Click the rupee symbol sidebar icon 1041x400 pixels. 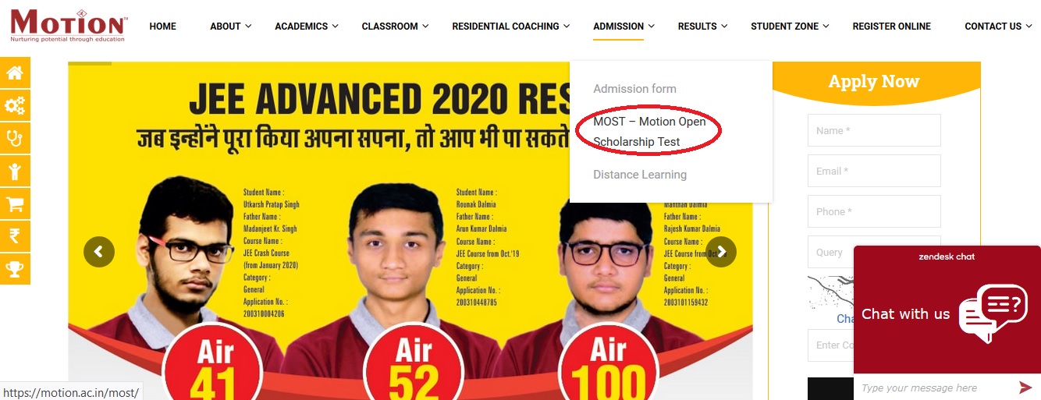15,236
